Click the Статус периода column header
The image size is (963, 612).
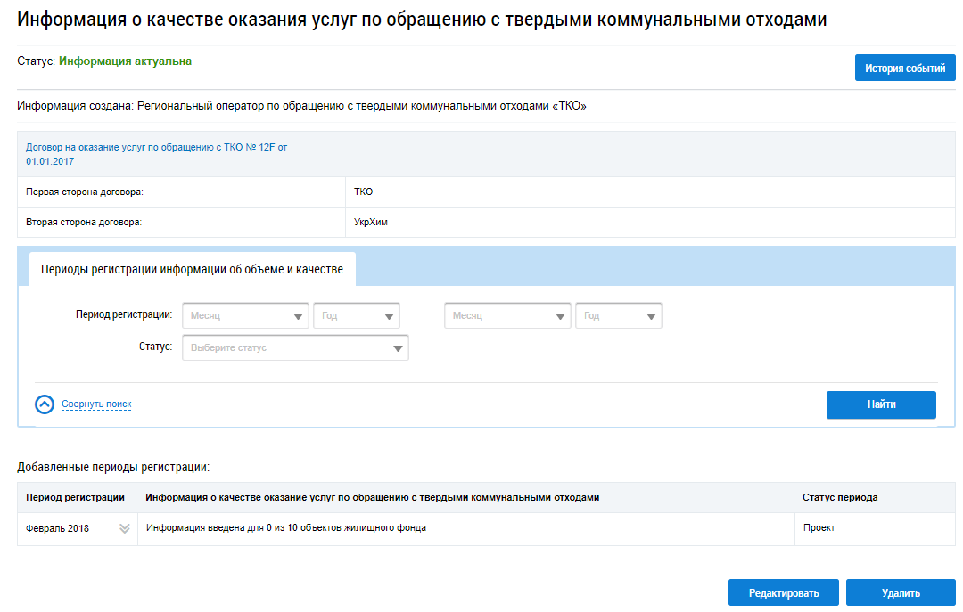pos(839,497)
